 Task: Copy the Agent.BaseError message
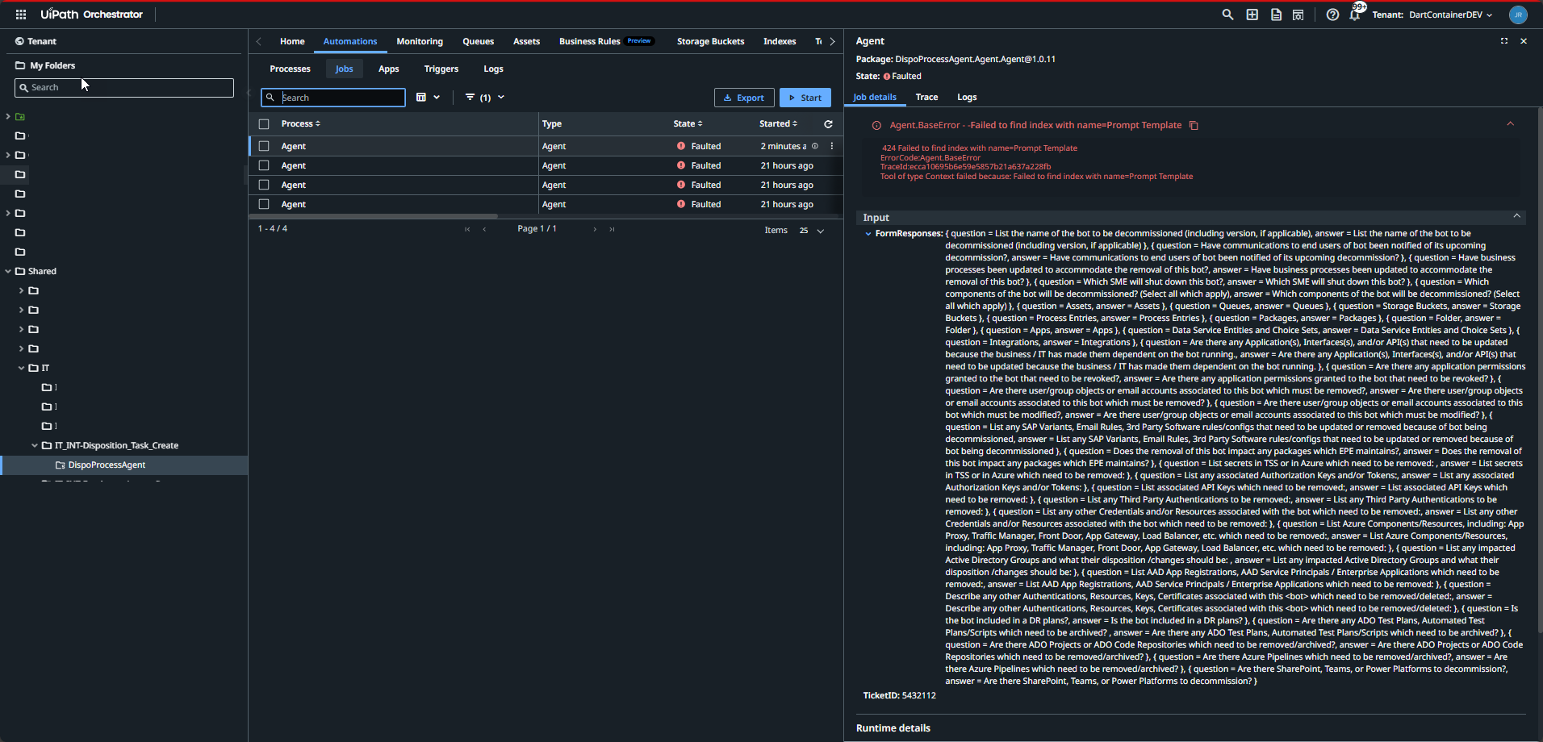tap(1194, 126)
